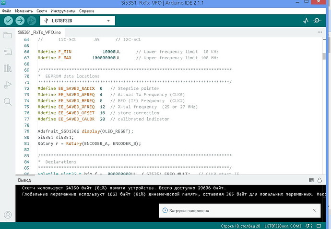Click the 'Загрузка завершена.' notification message
The width and height of the screenshot is (331, 229).
(189, 211)
